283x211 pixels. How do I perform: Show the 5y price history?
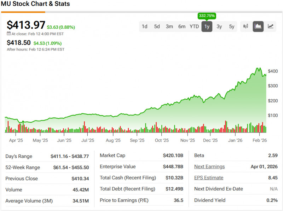pyautogui.click(x=232, y=27)
